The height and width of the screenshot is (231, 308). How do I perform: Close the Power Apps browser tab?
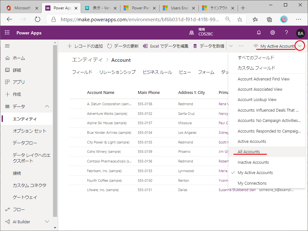pyautogui.click(x=76, y=8)
